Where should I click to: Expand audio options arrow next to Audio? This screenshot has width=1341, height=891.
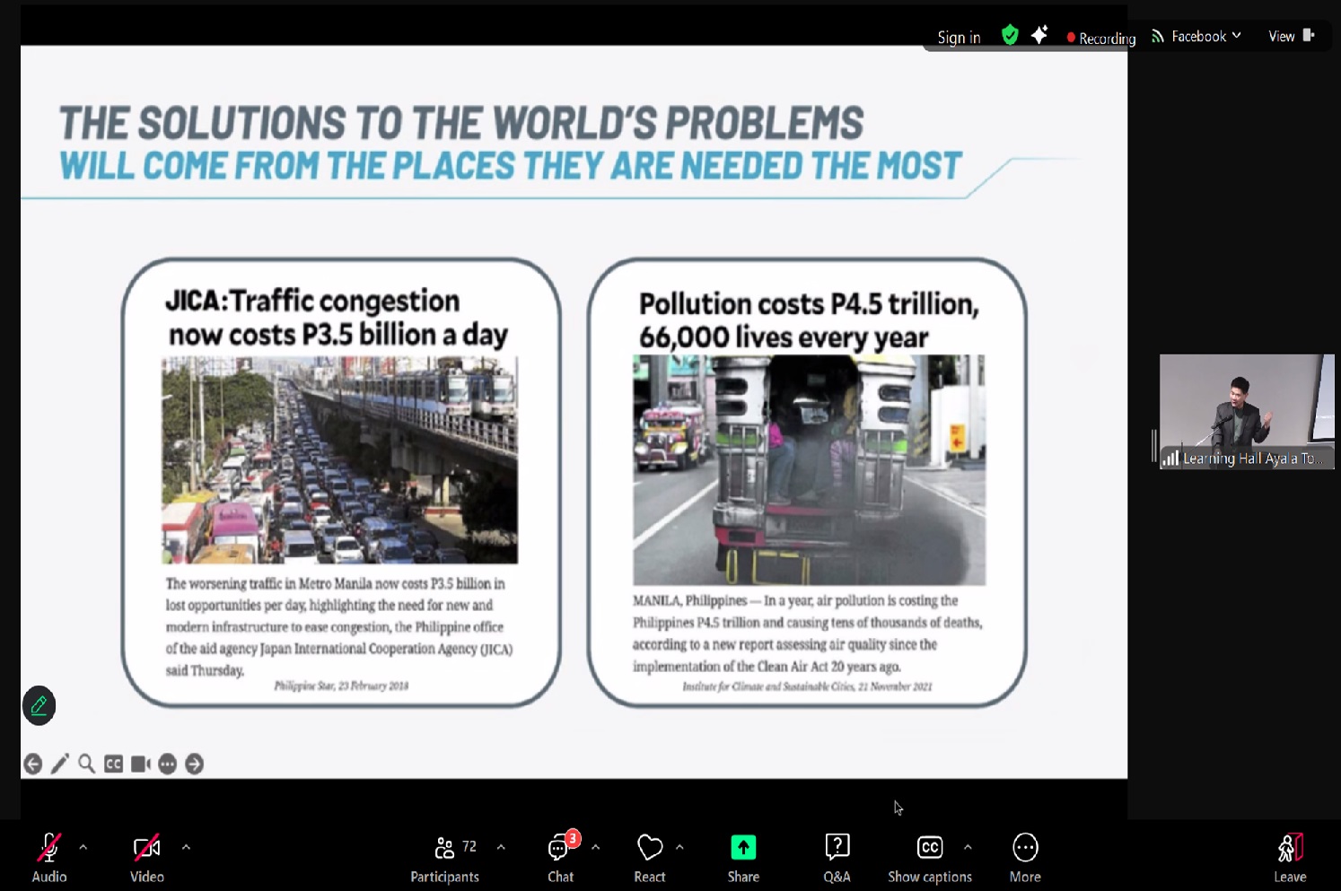pyautogui.click(x=83, y=847)
